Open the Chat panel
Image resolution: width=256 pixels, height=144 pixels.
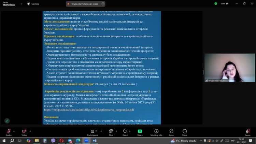point(111,132)
